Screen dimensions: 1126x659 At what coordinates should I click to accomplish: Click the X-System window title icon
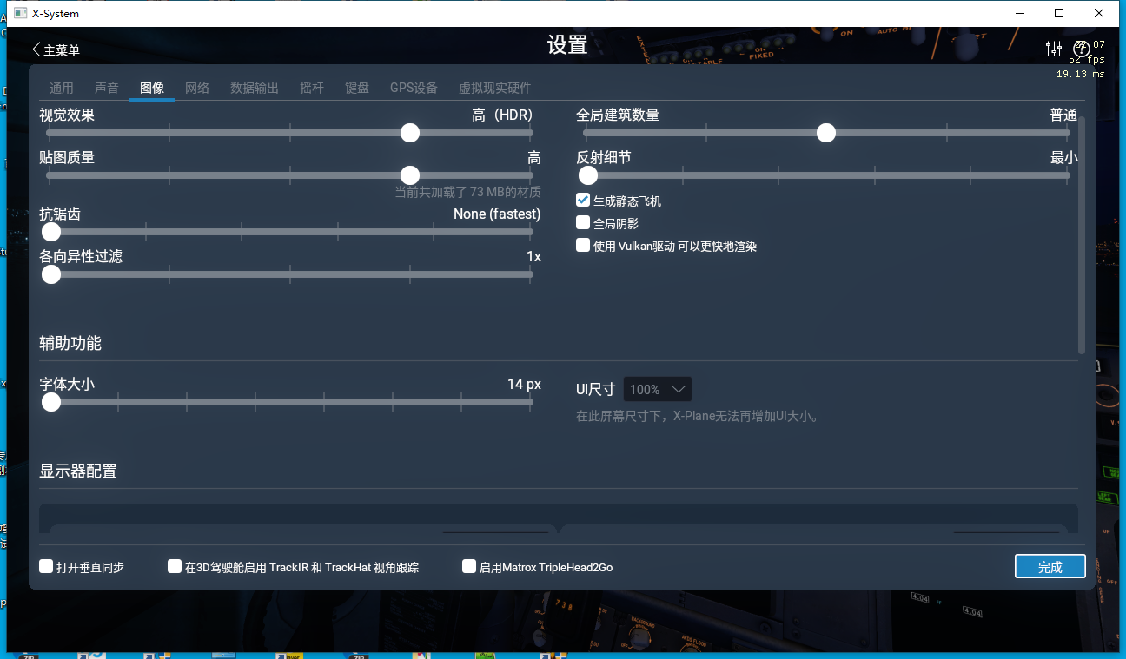coord(20,13)
